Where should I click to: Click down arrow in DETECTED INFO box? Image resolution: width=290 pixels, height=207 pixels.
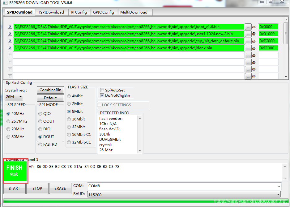click(x=140, y=151)
